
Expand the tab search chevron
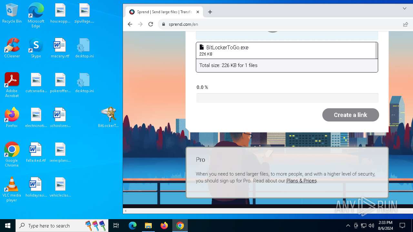[404, 8]
